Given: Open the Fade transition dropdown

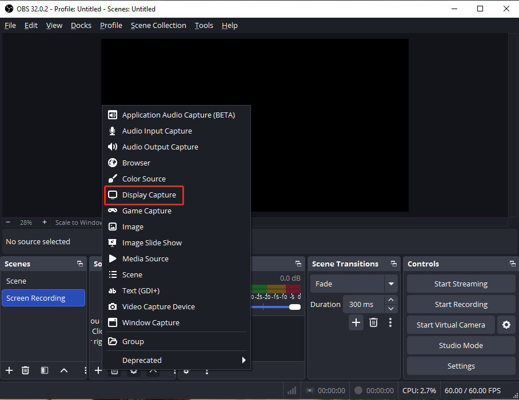Looking at the screenshot, I should click(391, 284).
